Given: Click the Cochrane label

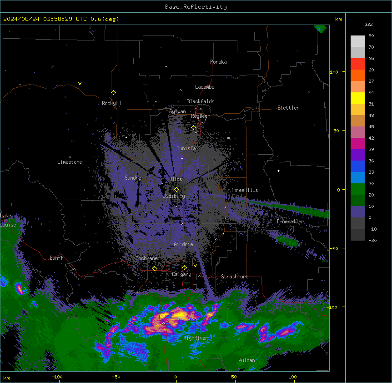Looking at the screenshot, I should [x=146, y=258].
